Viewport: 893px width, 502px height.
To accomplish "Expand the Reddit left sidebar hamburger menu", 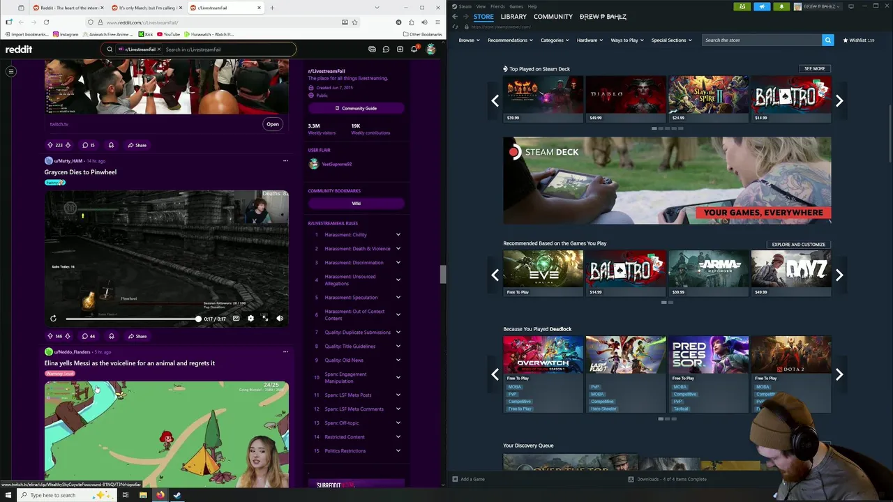I will [x=11, y=71].
